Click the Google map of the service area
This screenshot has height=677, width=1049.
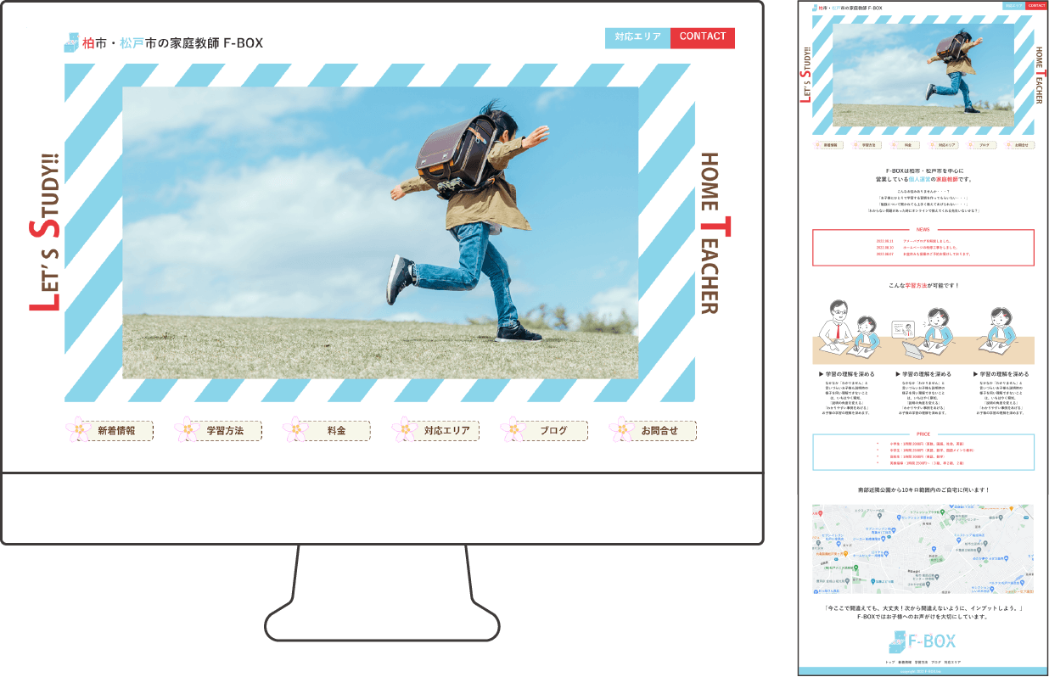923,549
